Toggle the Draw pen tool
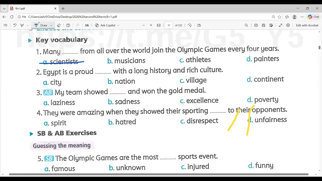Screen dimensions: 322x181 tap(41, 25)
